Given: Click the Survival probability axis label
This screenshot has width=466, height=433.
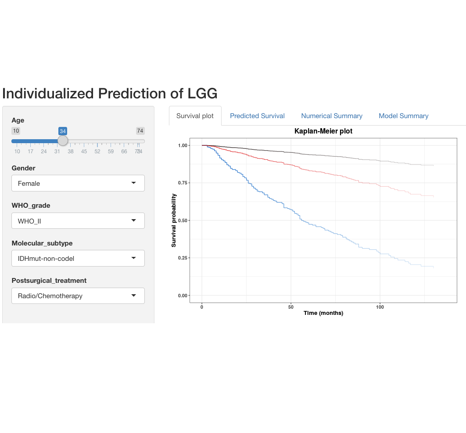Looking at the screenshot, I should tap(174, 220).
